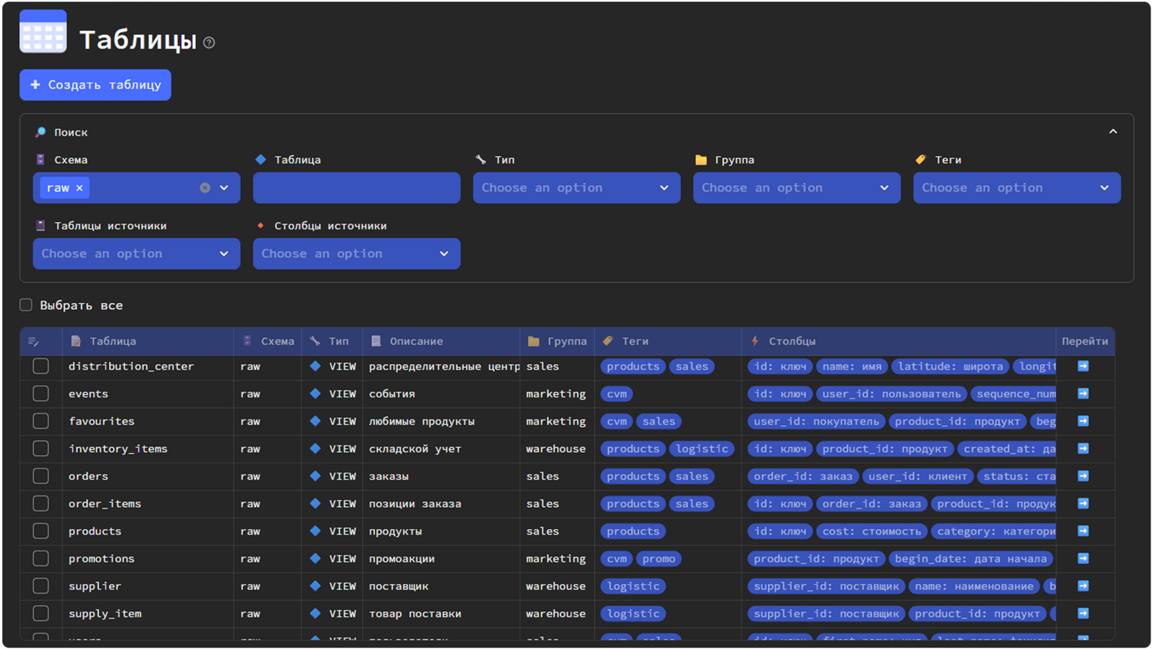Click the go-to arrow for orders row
The width and height of the screenshot is (1152, 649).
[x=1083, y=476]
